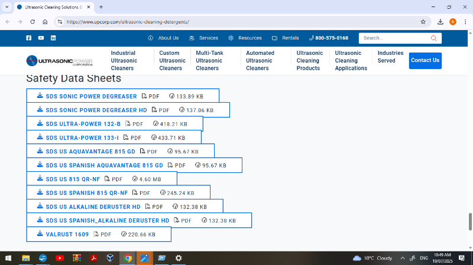
Task: Click the Contact Us button
Action: point(425,61)
